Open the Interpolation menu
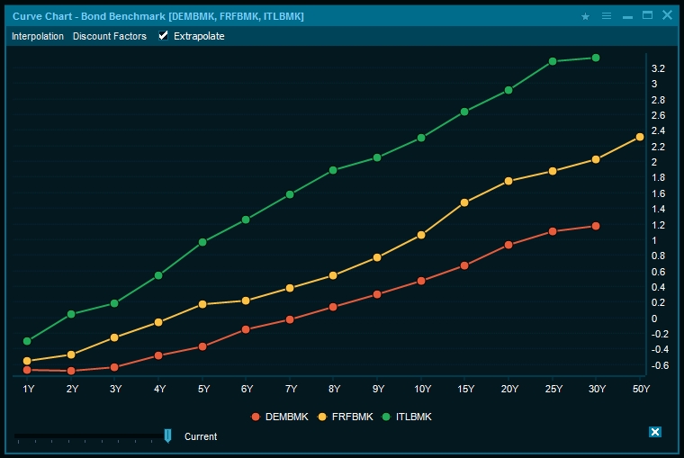The image size is (684, 458). click(x=38, y=36)
